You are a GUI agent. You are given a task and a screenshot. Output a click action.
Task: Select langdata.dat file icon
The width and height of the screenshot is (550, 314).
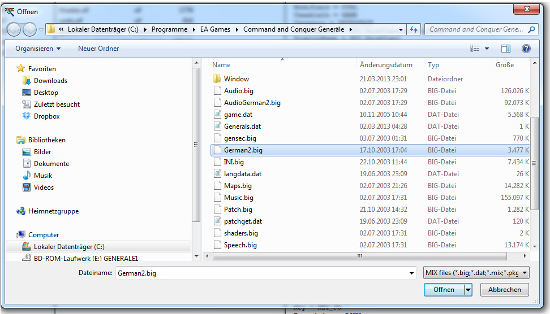click(x=217, y=173)
